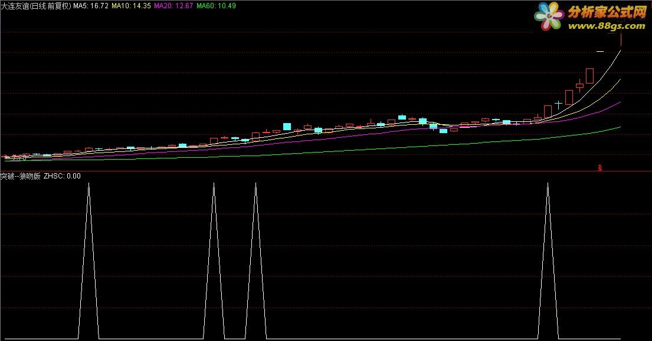The height and width of the screenshot is (341, 652).
Task: Click the peak of the rightmost ZHSC spike
Action: click(x=548, y=183)
